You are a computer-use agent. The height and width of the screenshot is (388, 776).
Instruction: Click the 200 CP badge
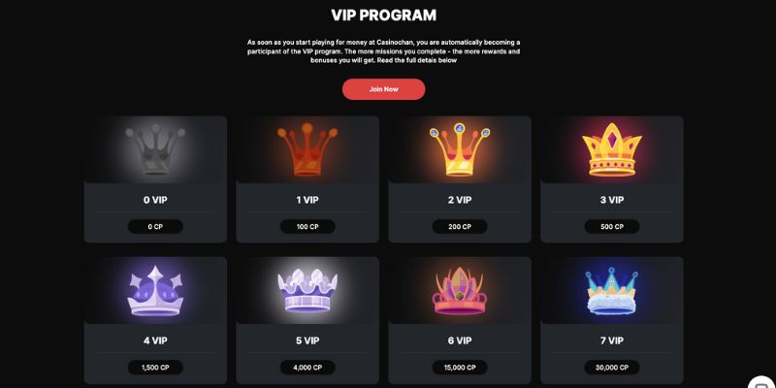pyautogui.click(x=460, y=227)
